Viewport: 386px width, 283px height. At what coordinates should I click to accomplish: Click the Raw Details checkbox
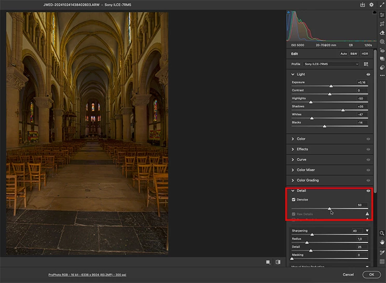[294, 214]
